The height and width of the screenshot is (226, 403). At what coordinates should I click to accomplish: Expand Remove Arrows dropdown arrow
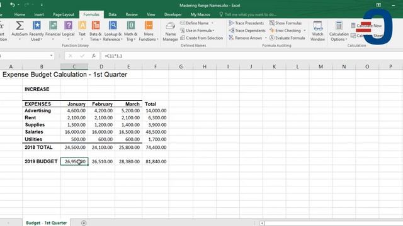(x=266, y=38)
